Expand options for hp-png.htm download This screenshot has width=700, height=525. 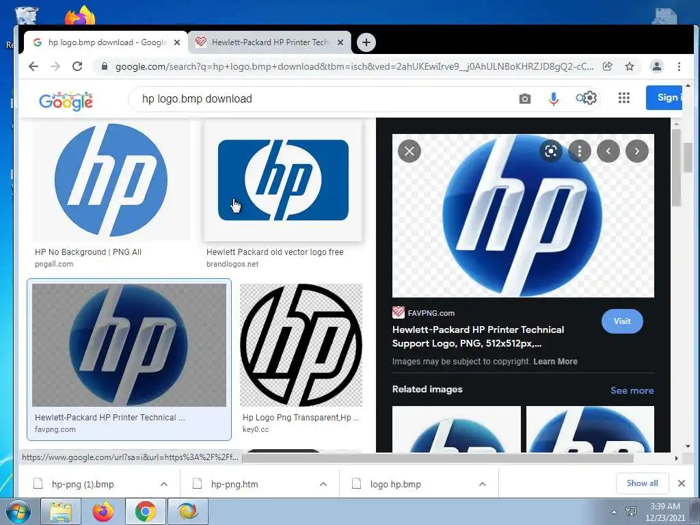coord(323,484)
